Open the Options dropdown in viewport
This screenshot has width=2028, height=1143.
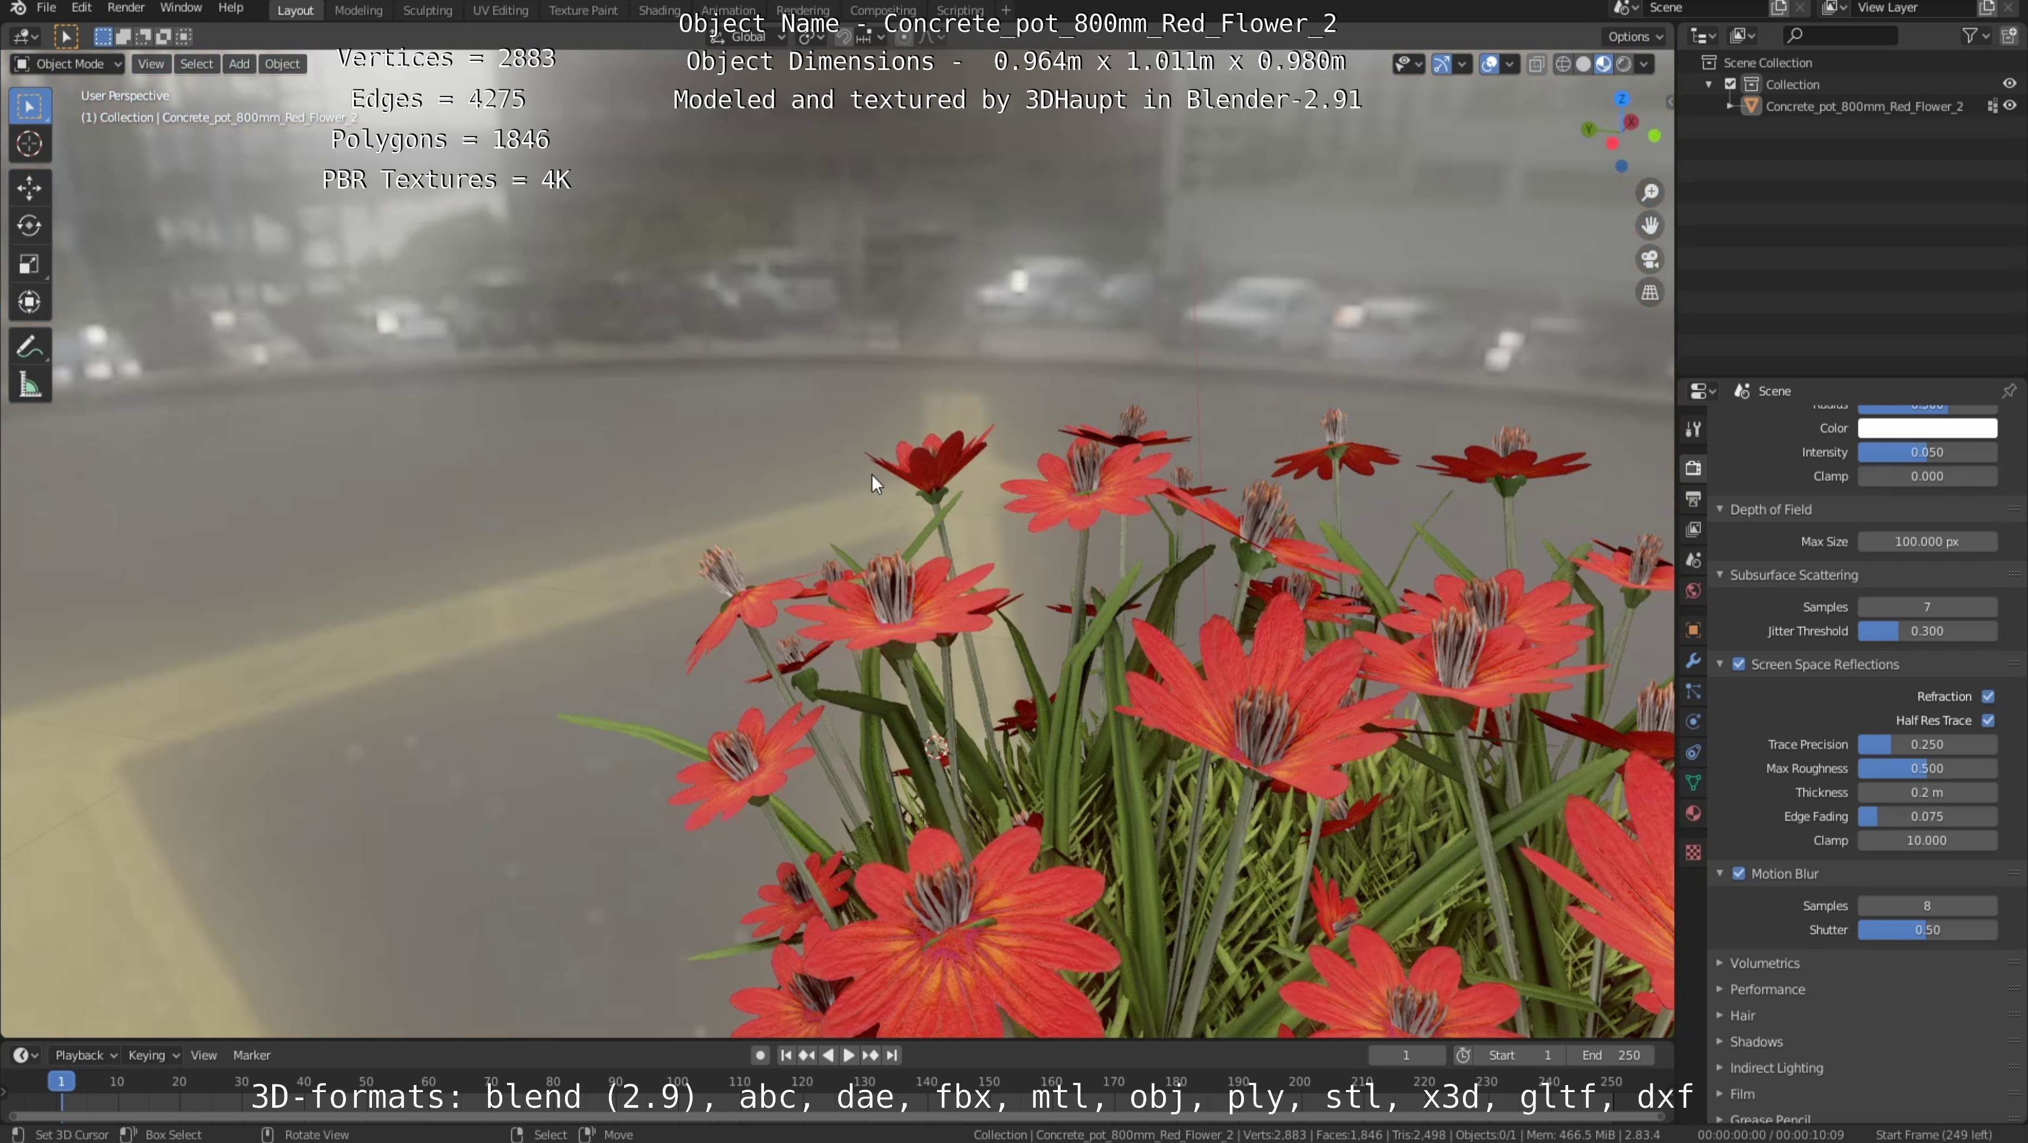coord(1634,36)
